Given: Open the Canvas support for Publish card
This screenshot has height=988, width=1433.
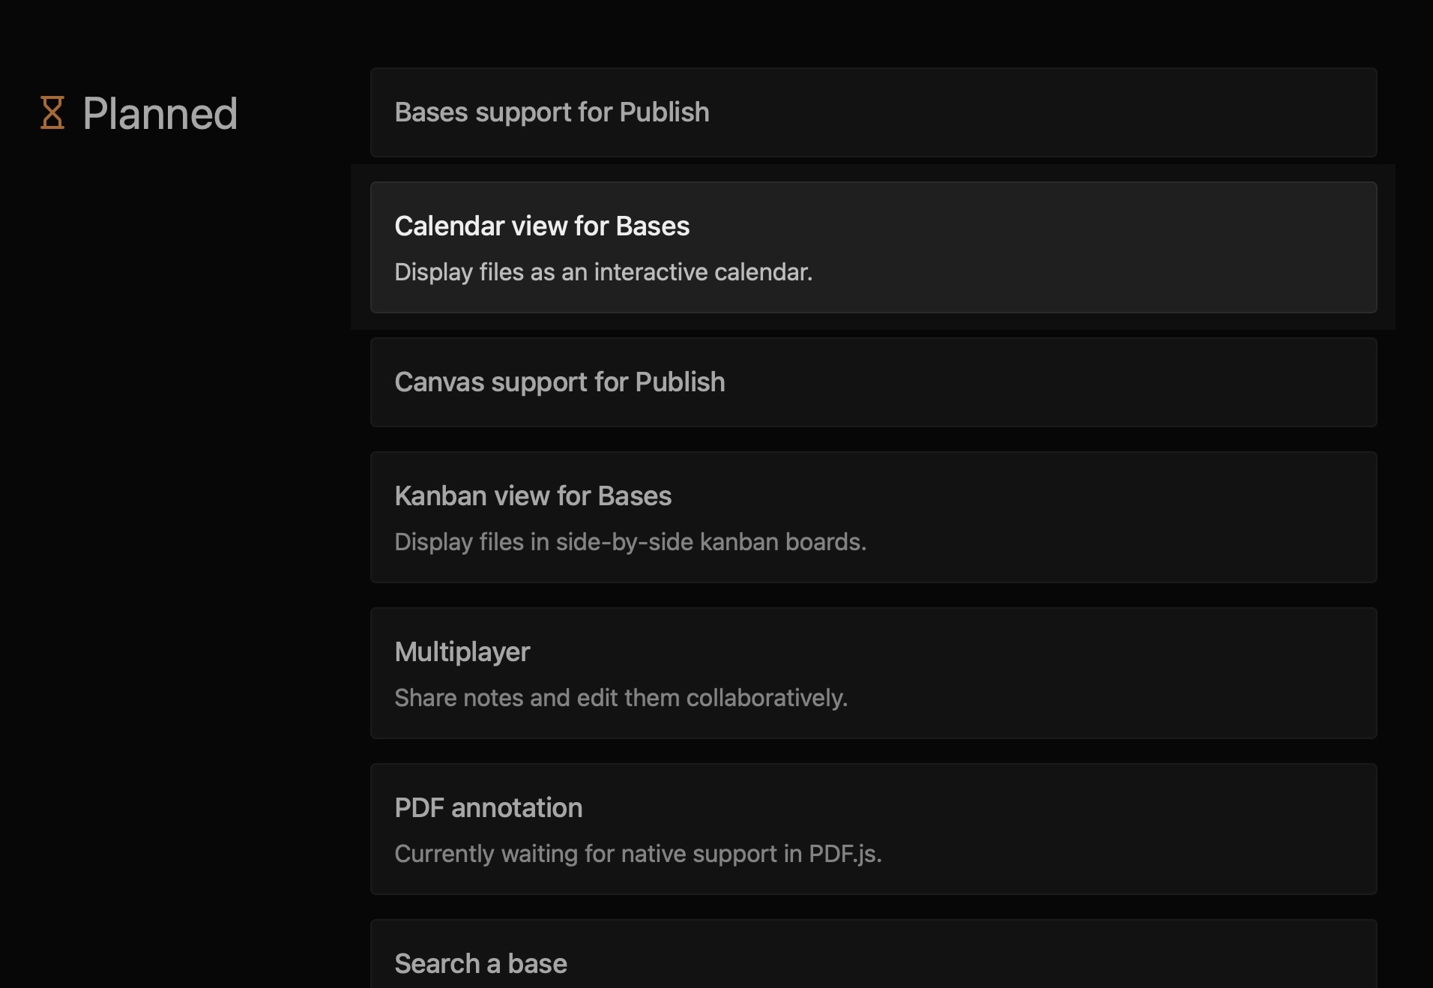Looking at the screenshot, I should pyautogui.click(x=873, y=382).
